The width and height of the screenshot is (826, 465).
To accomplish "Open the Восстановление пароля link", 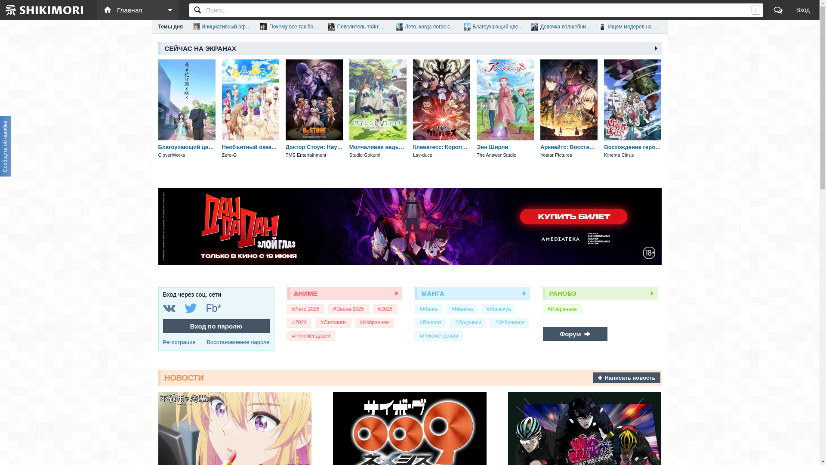I will (x=238, y=342).
